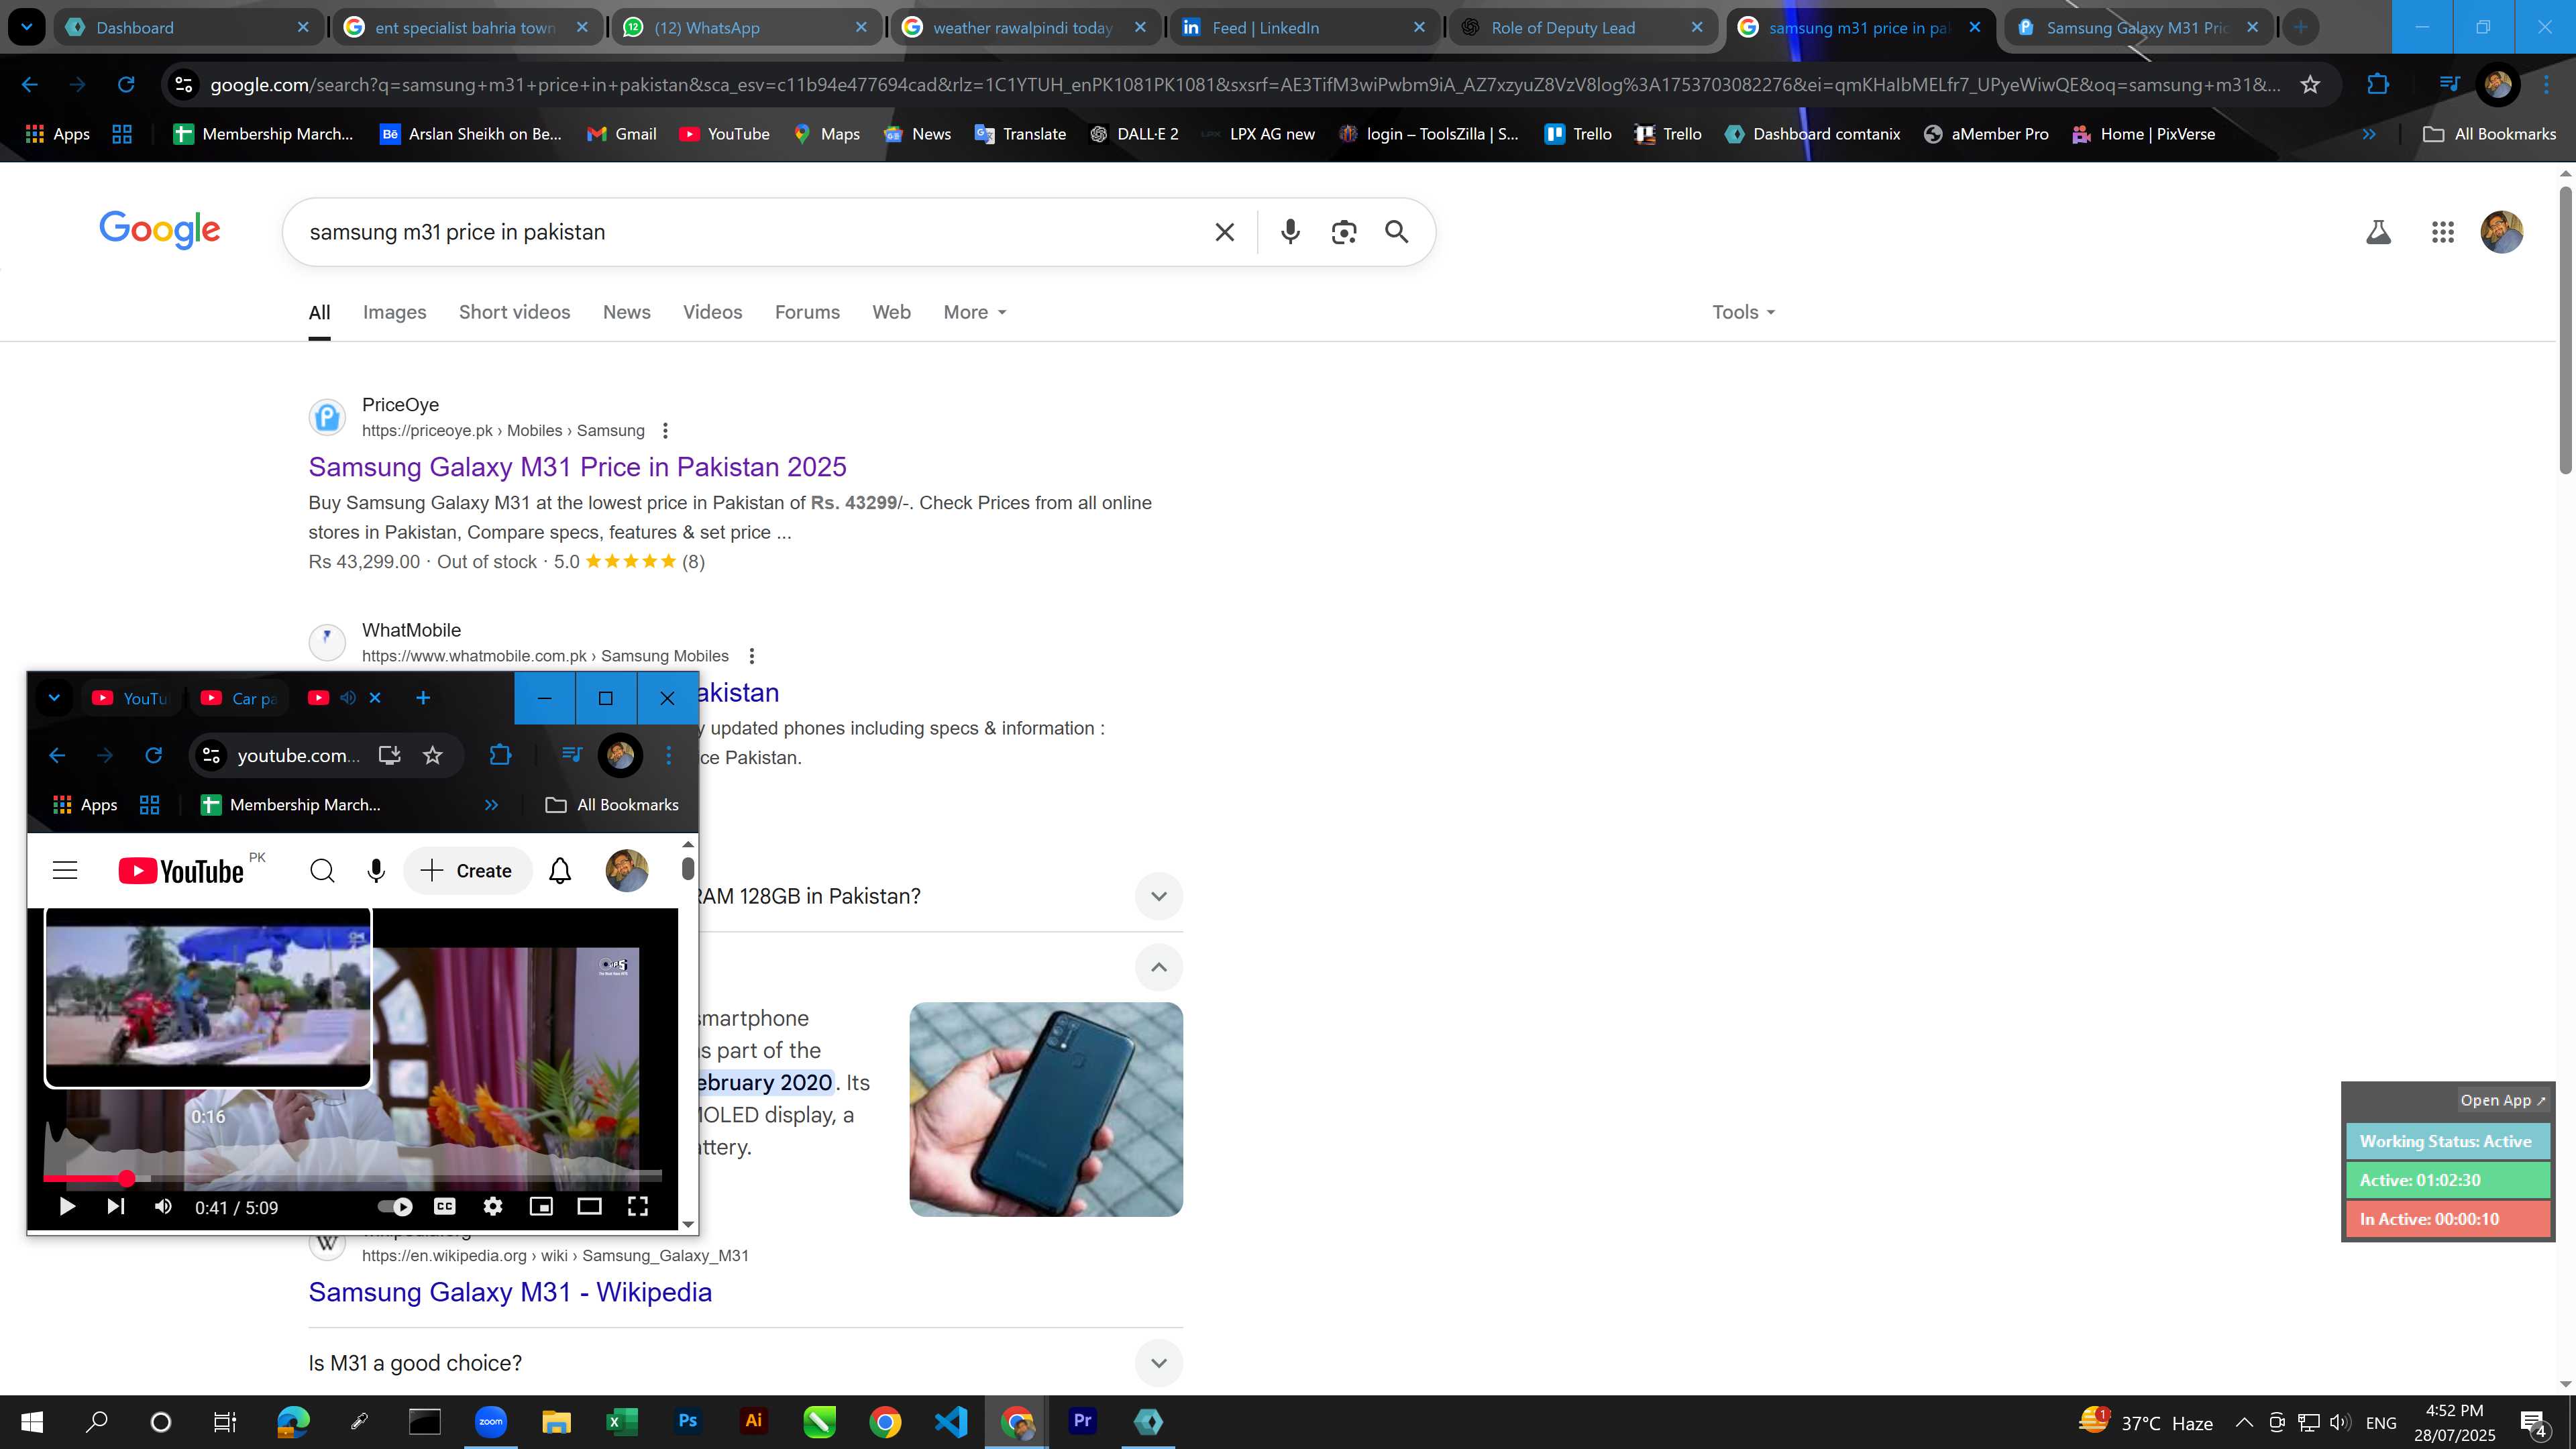Enter YouTube fullscreen mode

(x=638, y=1207)
